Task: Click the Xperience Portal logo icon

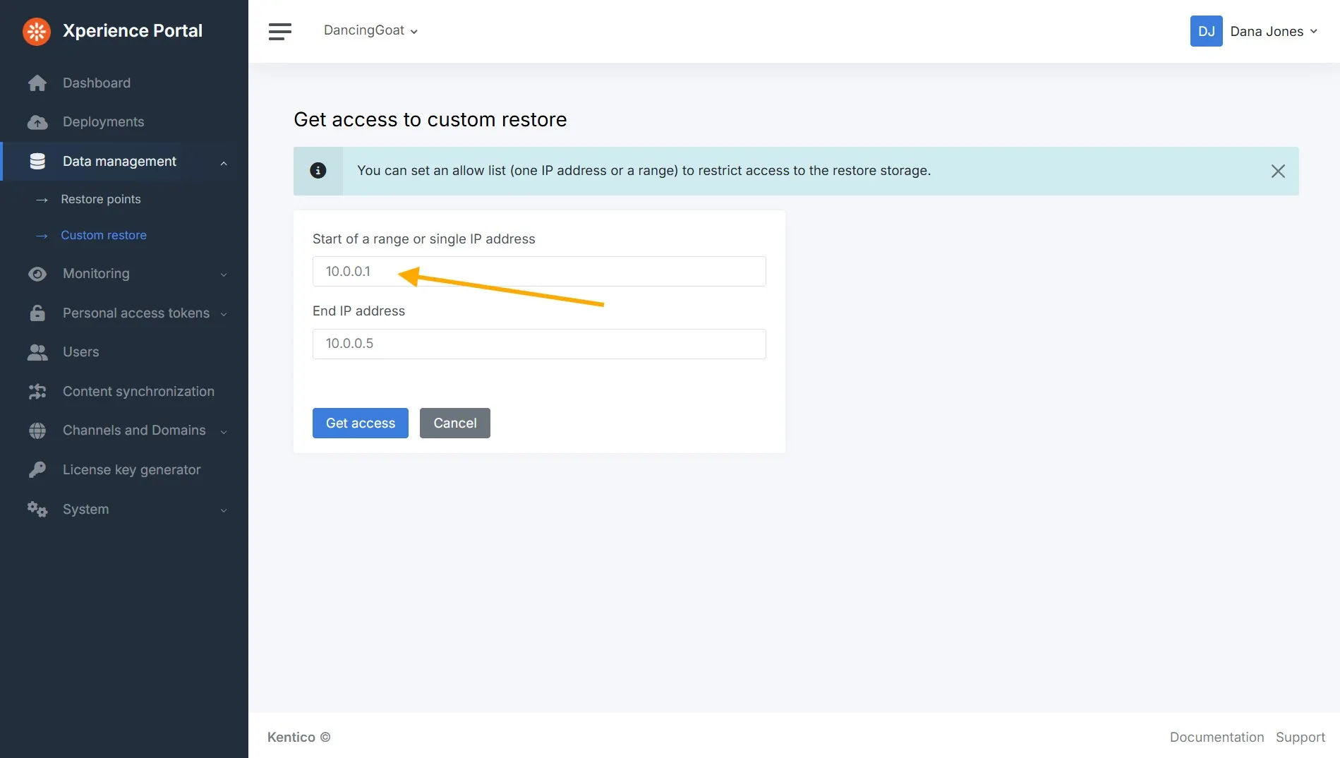Action: click(x=37, y=31)
